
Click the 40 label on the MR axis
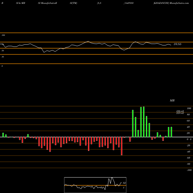point(188,127)
